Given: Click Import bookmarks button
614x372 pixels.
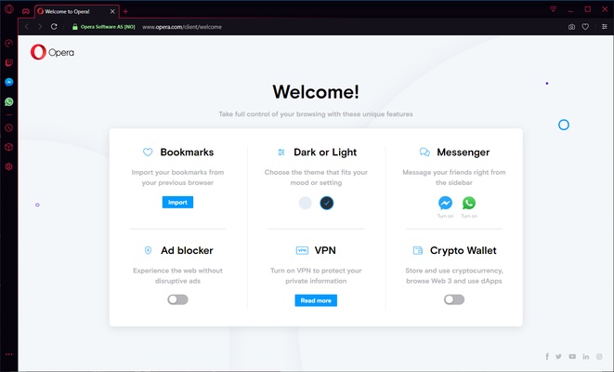Looking at the screenshot, I should pyautogui.click(x=177, y=202).
